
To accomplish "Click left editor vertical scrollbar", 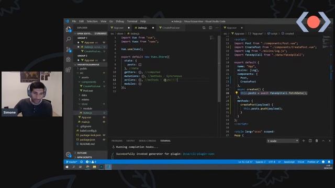I will coord(219,68).
